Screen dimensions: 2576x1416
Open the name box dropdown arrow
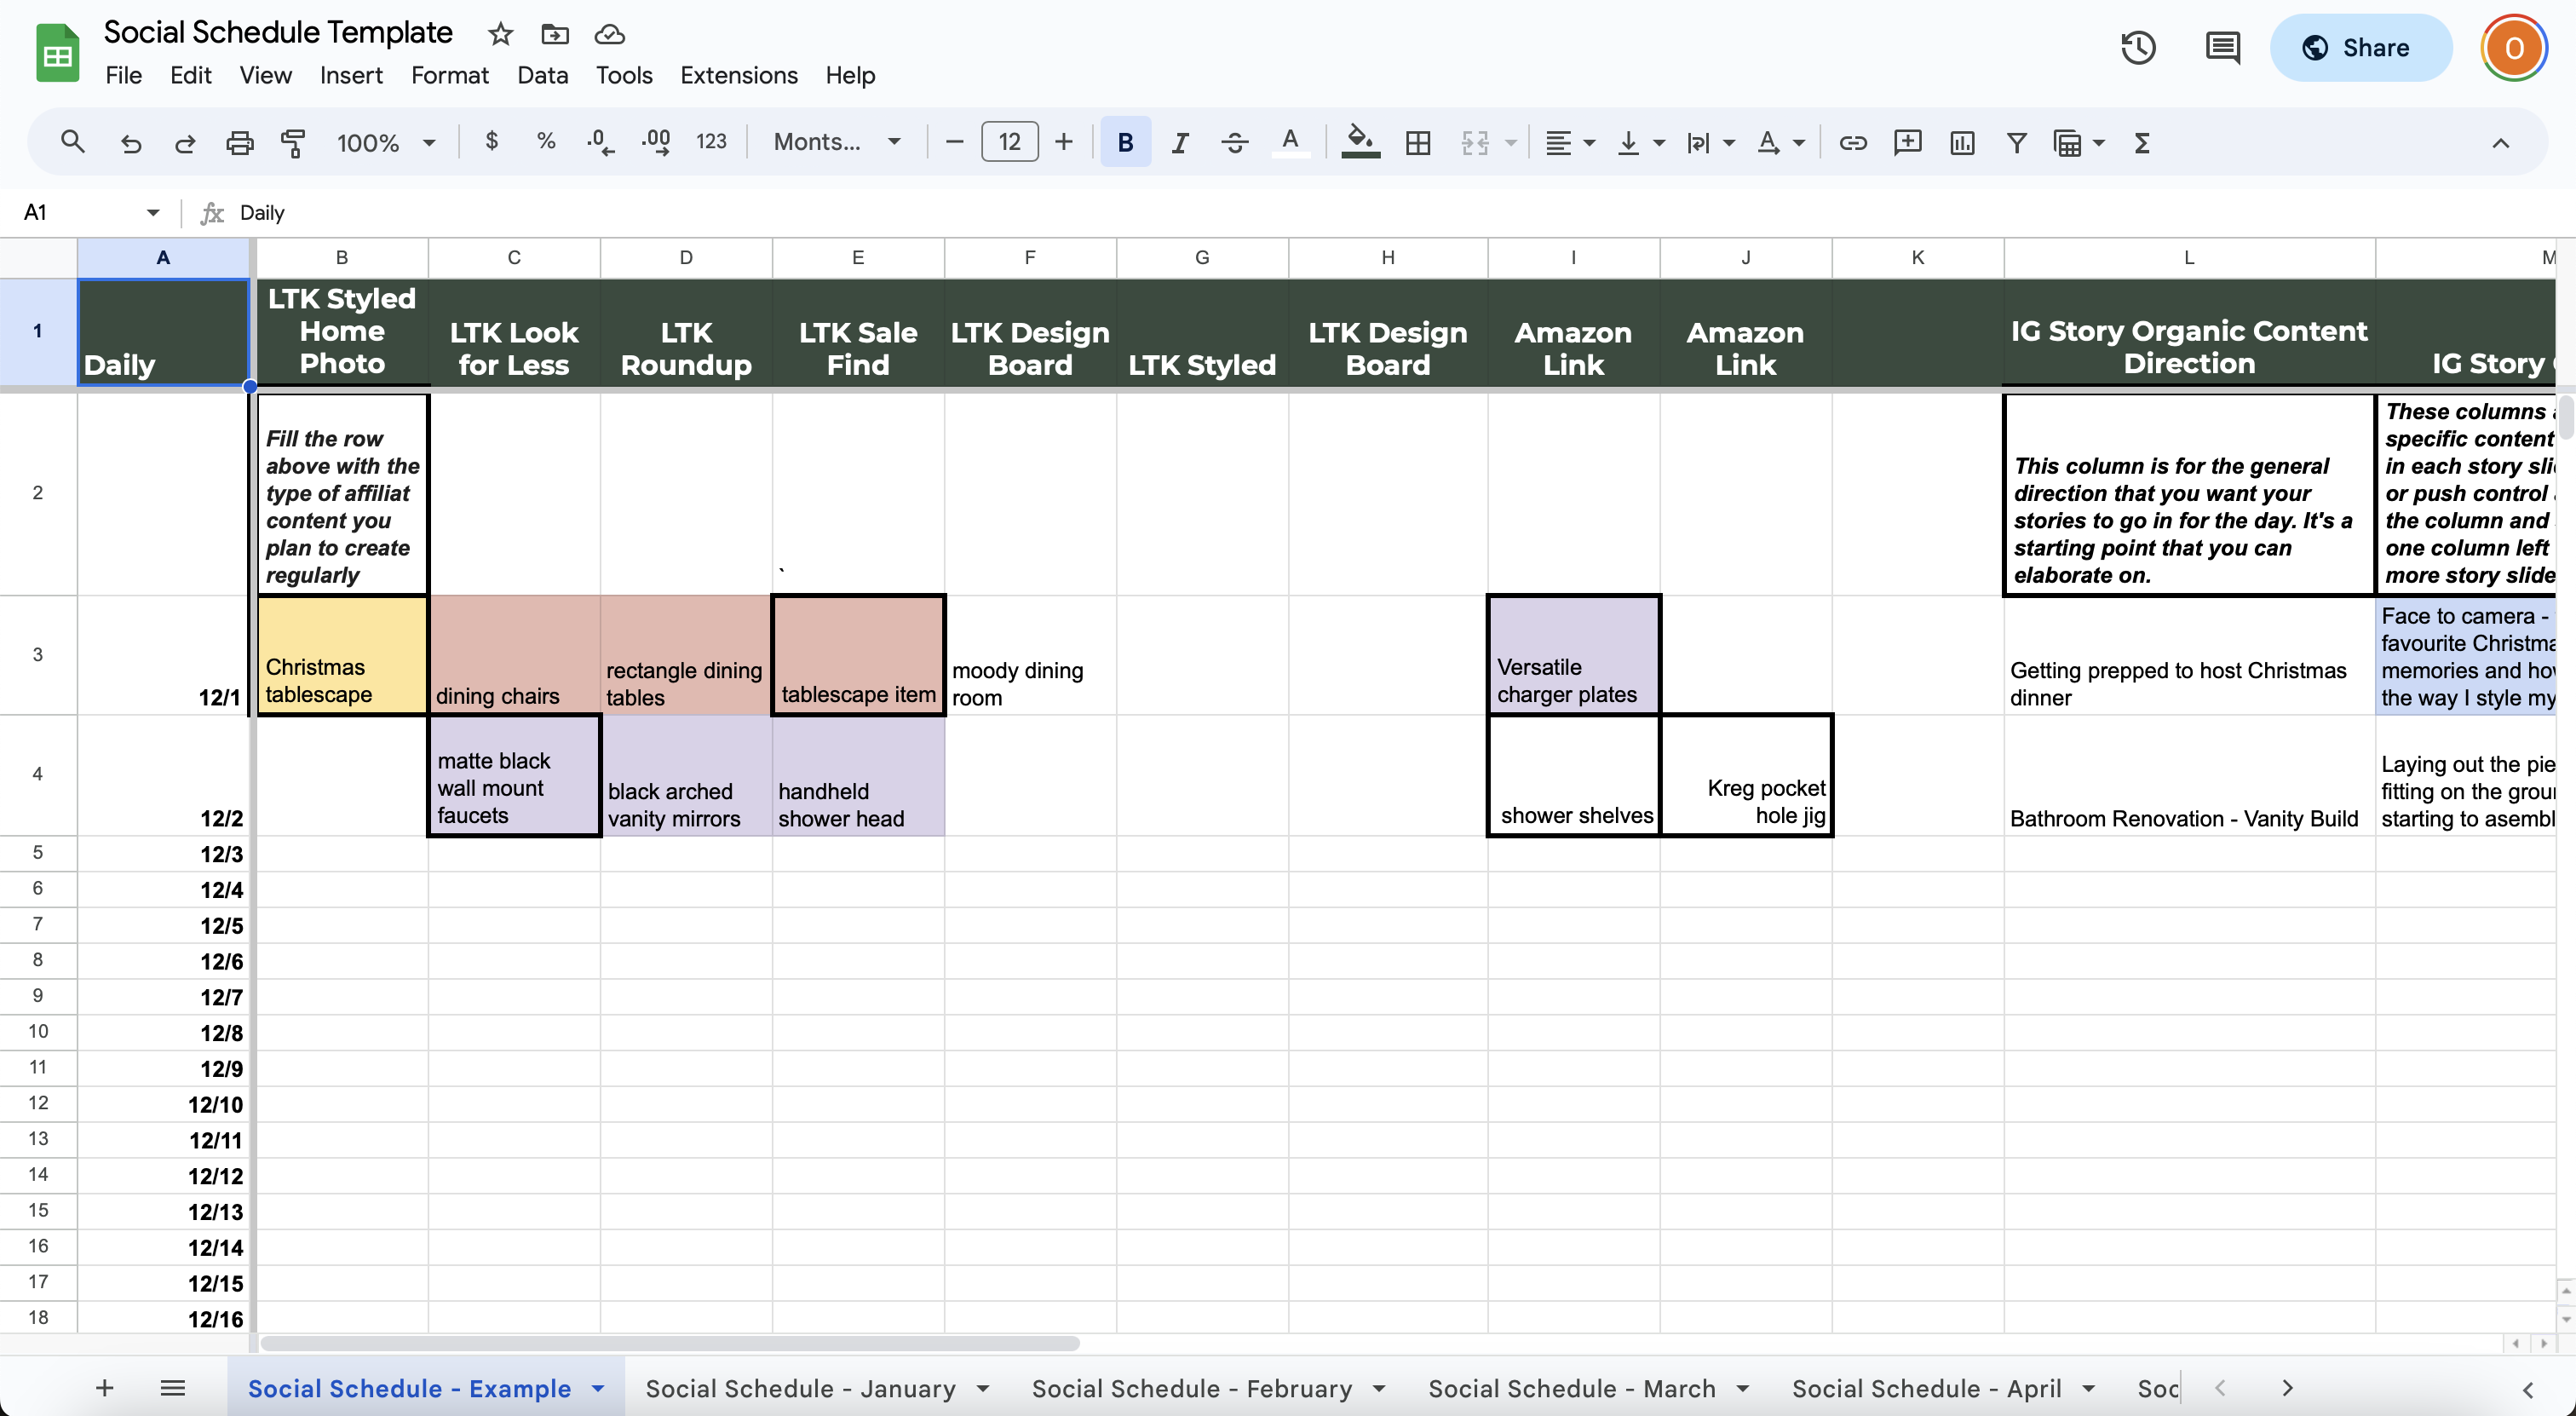[x=152, y=212]
